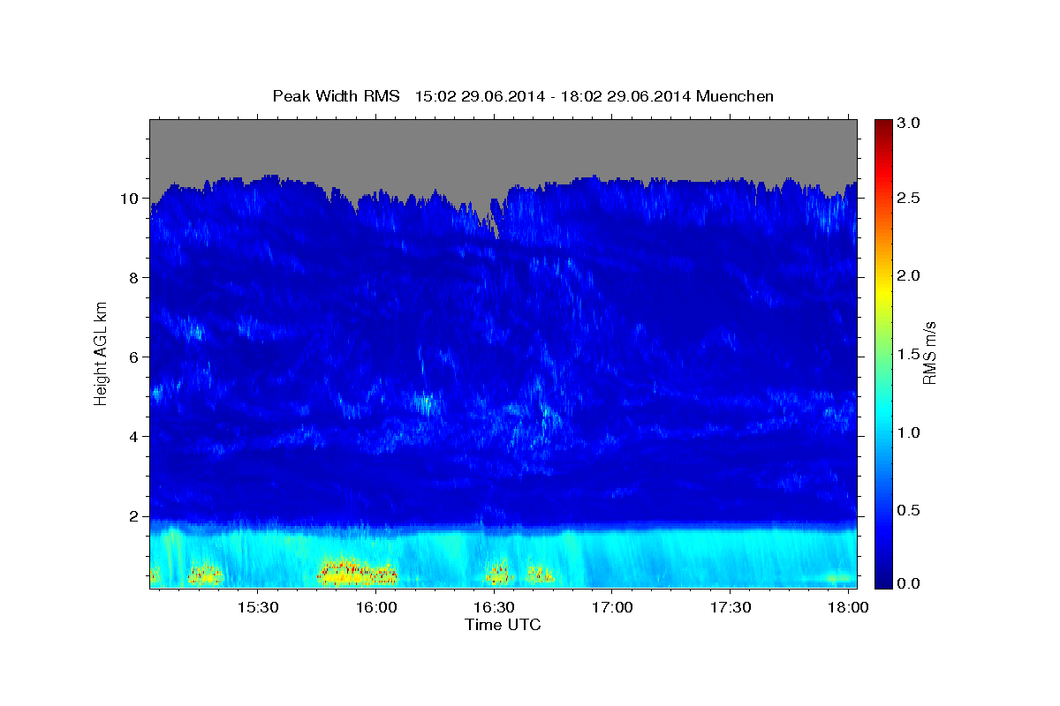Click the 18:00 time tick label

pos(849,608)
